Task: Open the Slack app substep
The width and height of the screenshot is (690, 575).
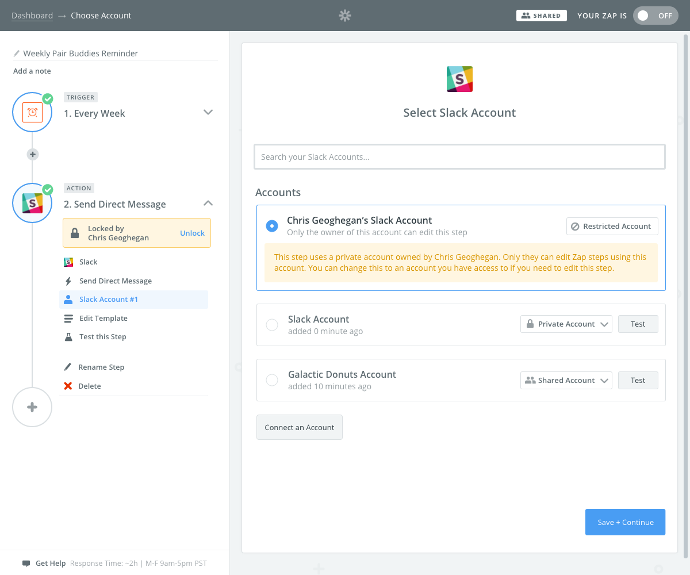Action: (x=133, y=262)
